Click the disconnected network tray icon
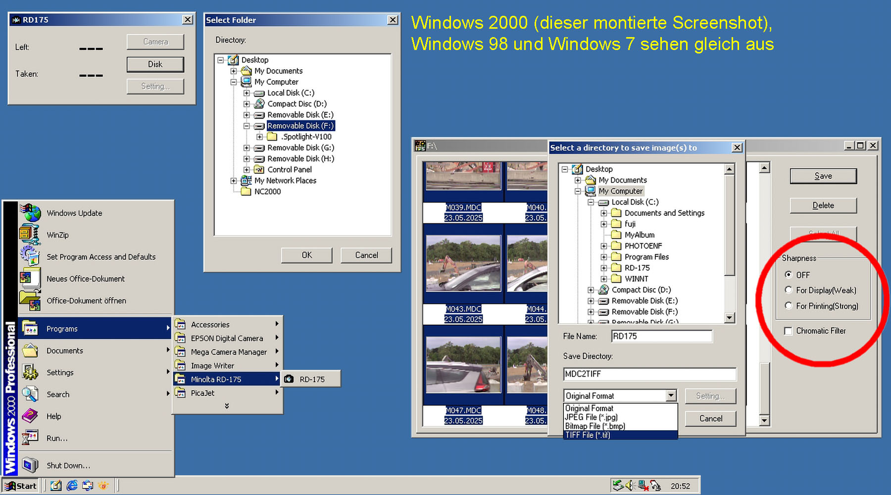 coord(643,486)
